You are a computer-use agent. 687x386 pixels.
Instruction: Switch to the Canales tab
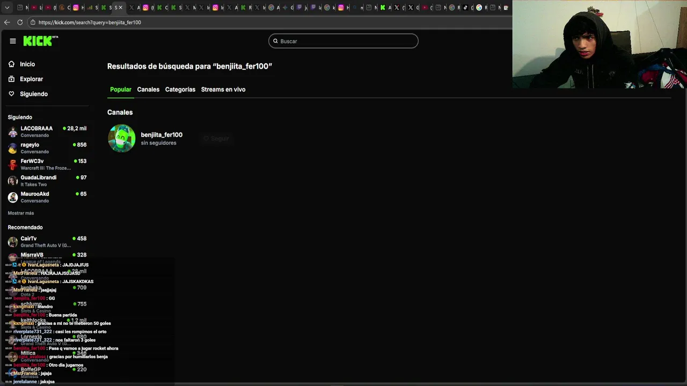click(148, 90)
